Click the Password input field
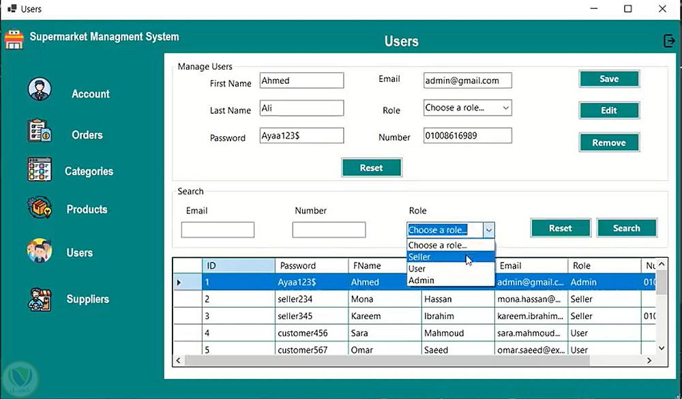682x399 pixels. 301,135
